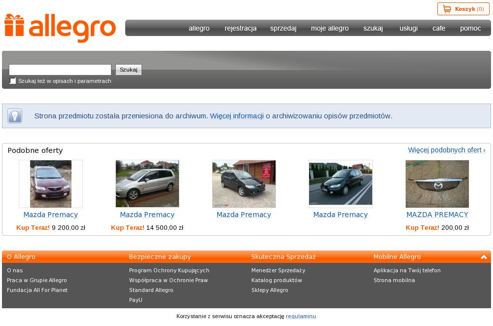The image size is (493, 326).
Task: Open Mazda Premacy link priced 9 200,00 zł
Action: click(x=51, y=215)
